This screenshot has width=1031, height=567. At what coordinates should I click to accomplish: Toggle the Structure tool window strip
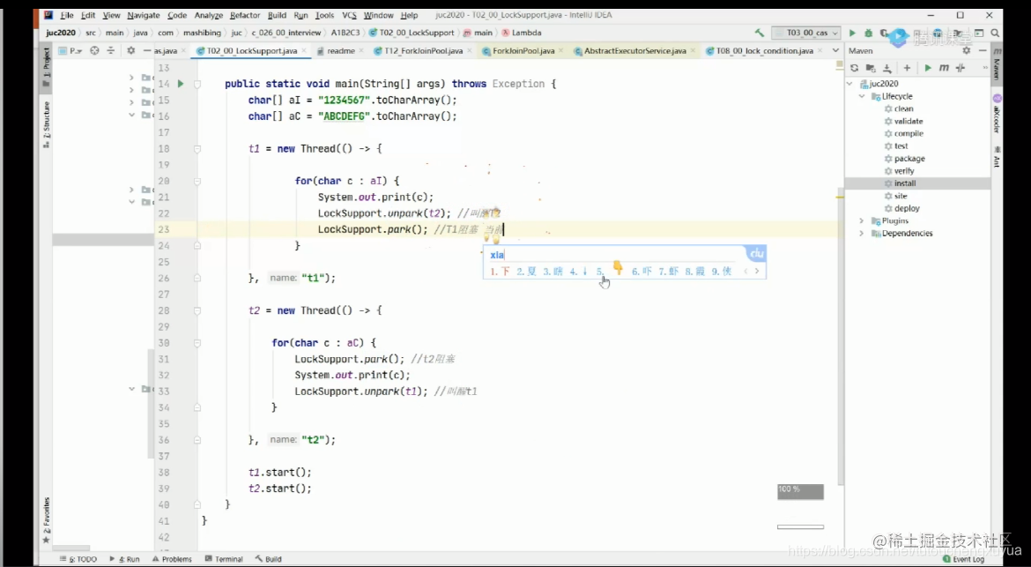point(46,123)
